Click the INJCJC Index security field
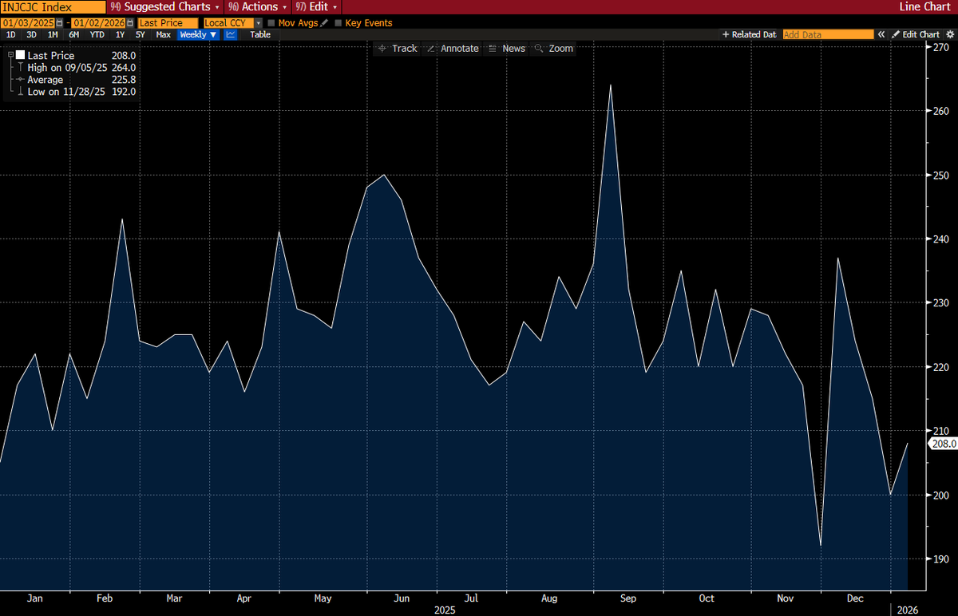Screen dimensions: 958x616 click(x=53, y=6)
